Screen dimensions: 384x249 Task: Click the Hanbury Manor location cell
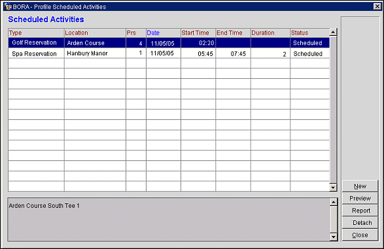click(x=95, y=53)
